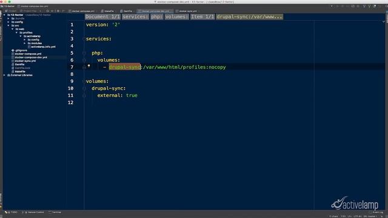Open the Terminal tool window
Viewport: 388px width, 218px height.
pyautogui.click(x=55, y=212)
